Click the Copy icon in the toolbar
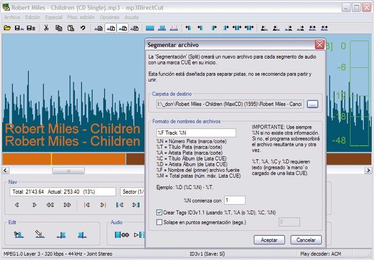 coord(59,28)
